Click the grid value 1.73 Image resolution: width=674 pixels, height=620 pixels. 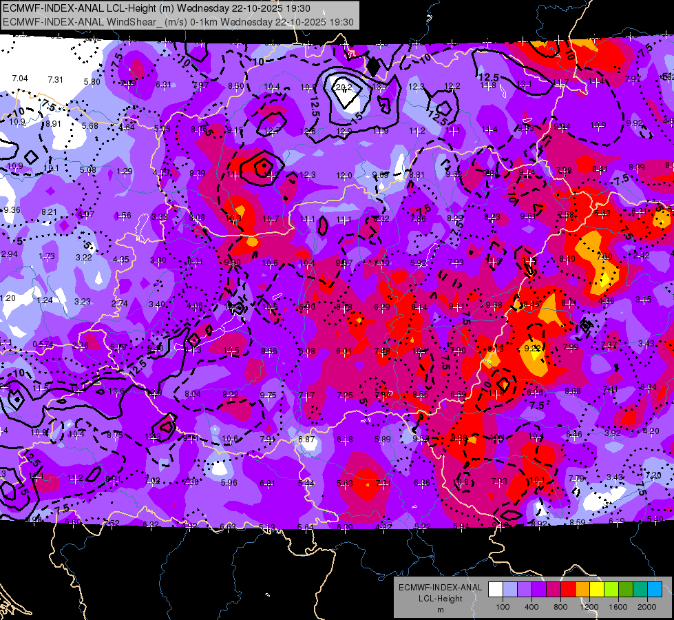(46, 256)
